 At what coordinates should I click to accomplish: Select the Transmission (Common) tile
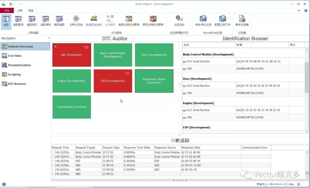tap(71, 107)
